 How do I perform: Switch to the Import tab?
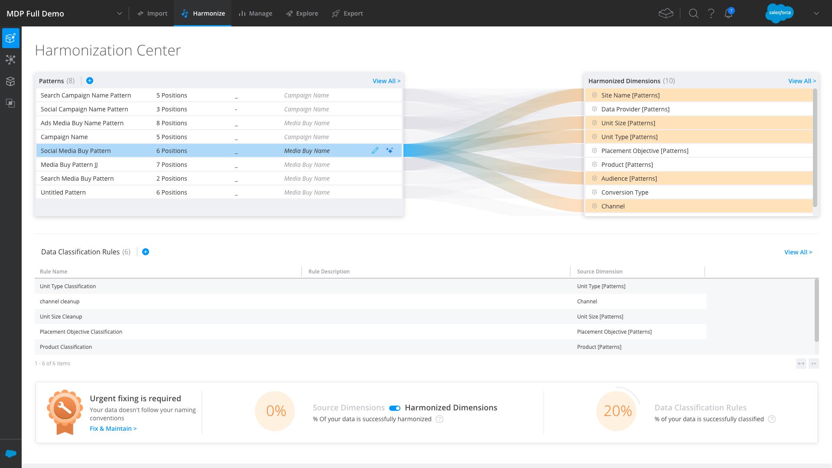point(152,13)
